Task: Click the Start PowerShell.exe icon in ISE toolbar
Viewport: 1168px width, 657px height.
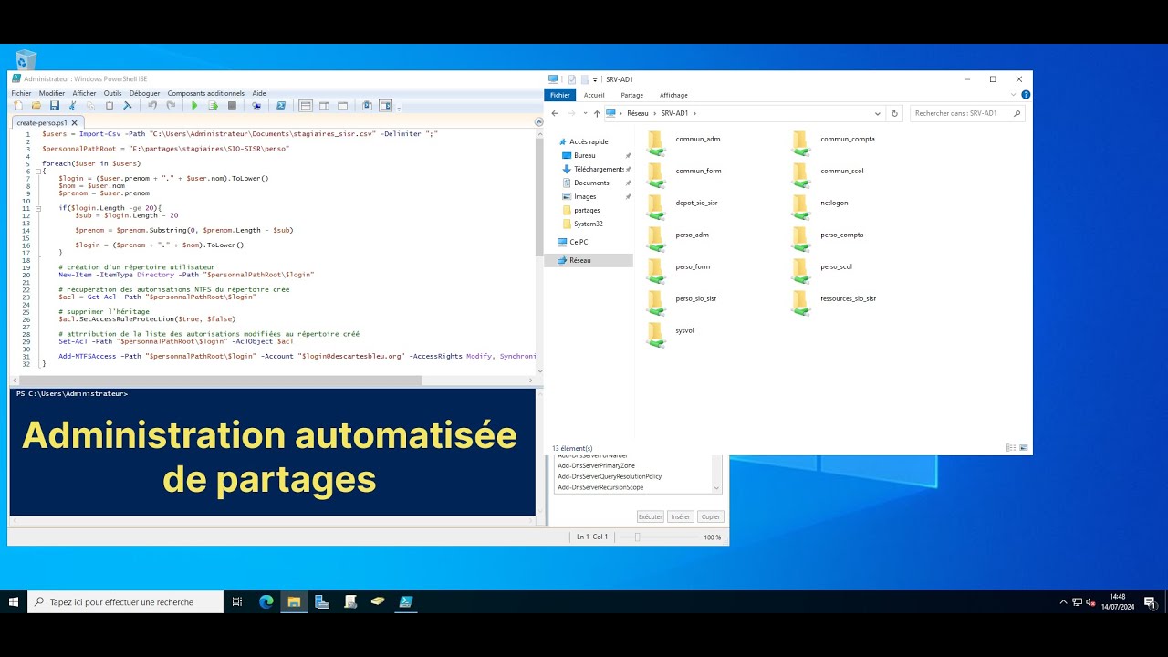Action: [x=281, y=106]
